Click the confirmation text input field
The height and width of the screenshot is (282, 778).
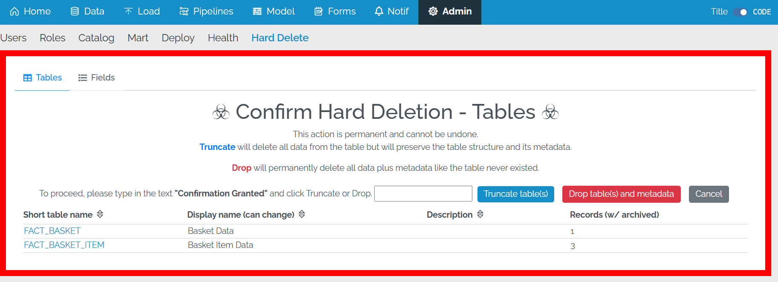click(422, 193)
